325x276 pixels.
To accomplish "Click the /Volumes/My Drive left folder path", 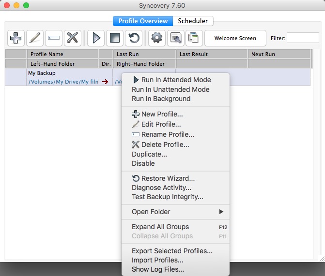I will coord(63,82).
